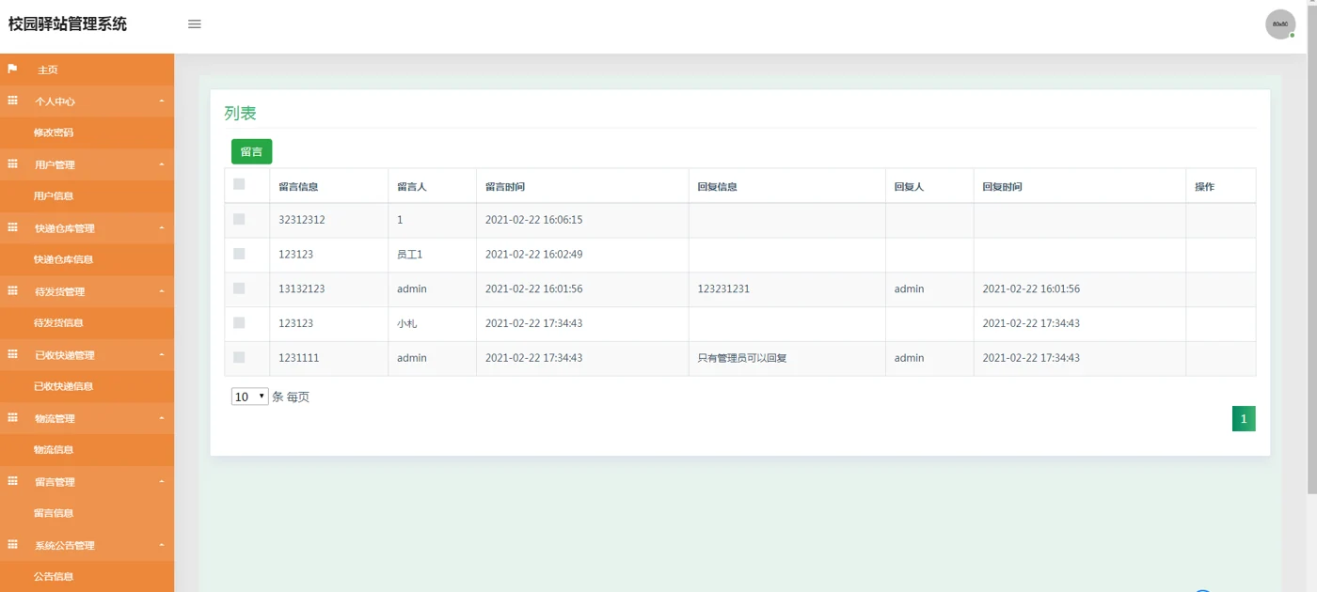
Task: Click the grid icon next to 用户管理
Action: (13, 164)
